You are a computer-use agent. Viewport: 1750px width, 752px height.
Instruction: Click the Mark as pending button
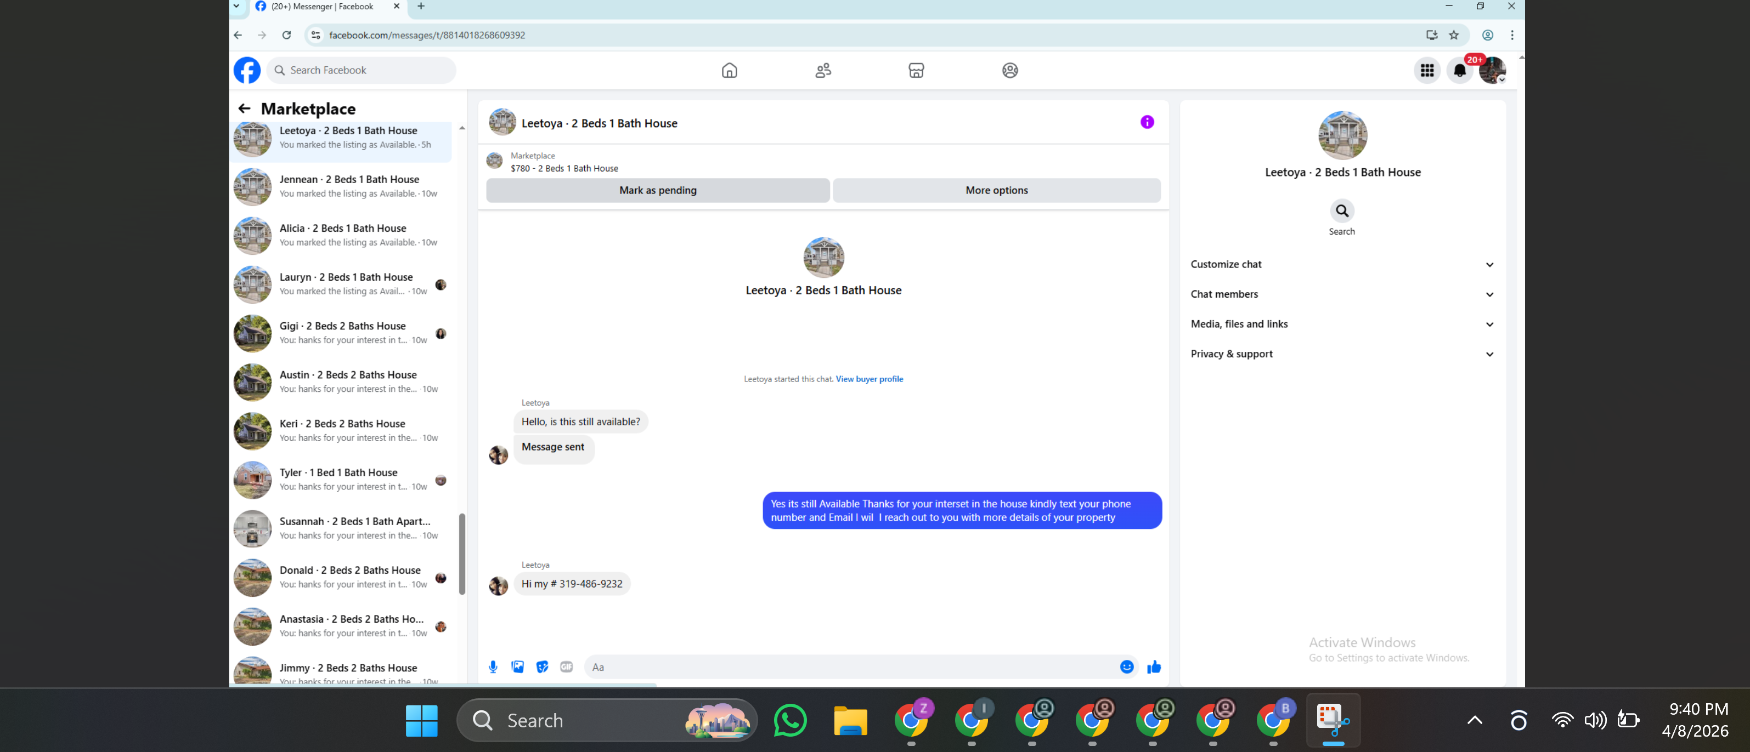coord(658,191)
